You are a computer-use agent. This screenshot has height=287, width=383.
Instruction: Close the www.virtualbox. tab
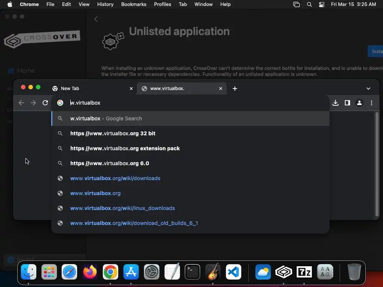[221, 88]
